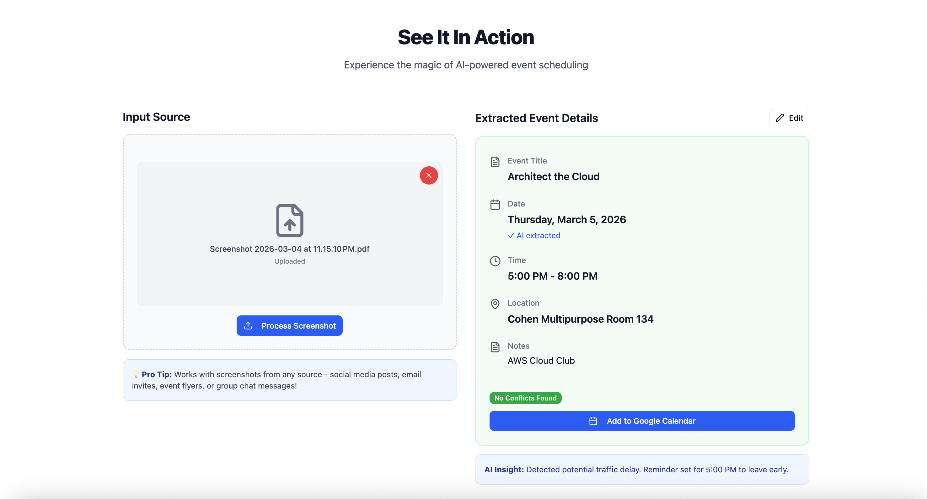Click the No Conflicts Found badge
The width and height of the screenshot is (927, 499).
525,398
